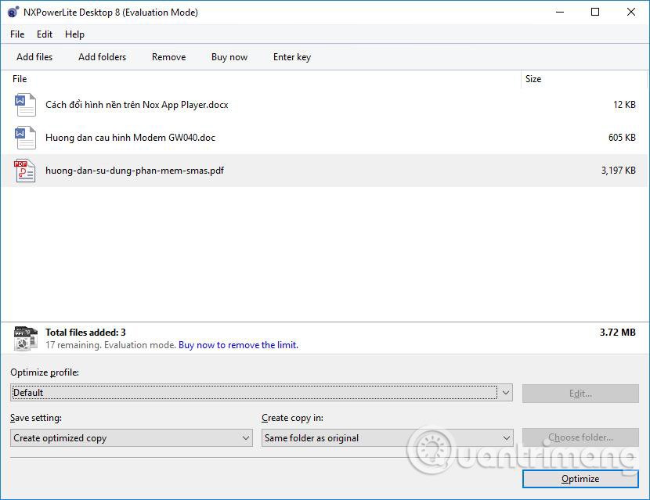This screenshot has height=500, width=650.
Task: Open the Help menu
Action: coord(74,34)
